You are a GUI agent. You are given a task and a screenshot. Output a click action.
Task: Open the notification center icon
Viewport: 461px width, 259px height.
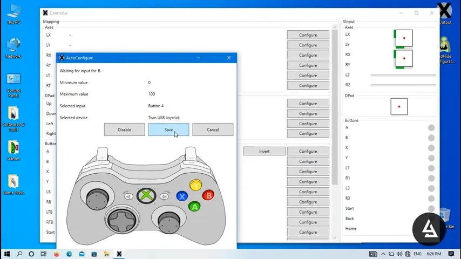(451, 254)
